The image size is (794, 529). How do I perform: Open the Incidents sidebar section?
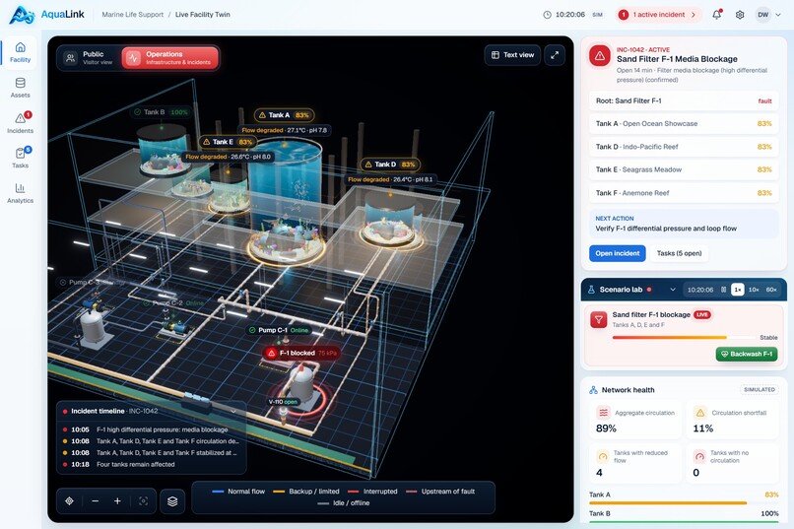[20, 123]
